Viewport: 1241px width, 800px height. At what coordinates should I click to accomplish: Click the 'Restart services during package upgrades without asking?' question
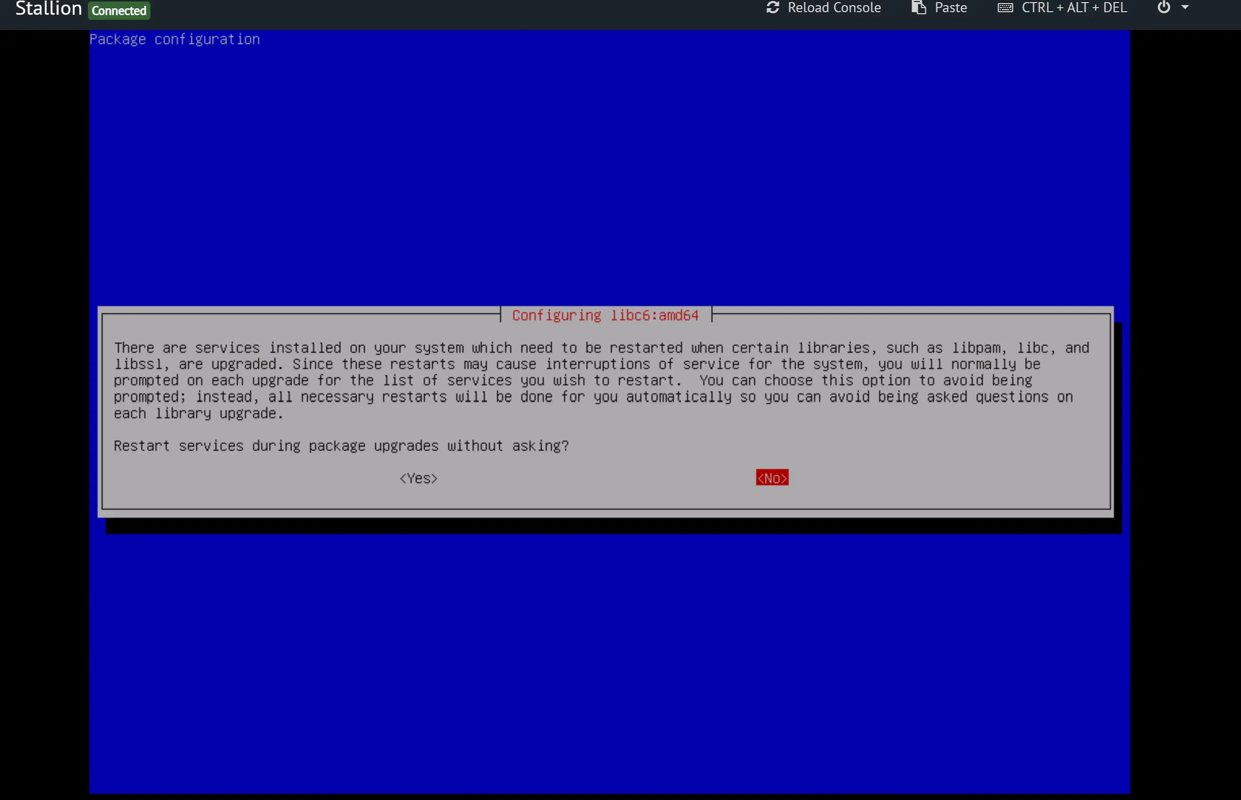(x=341, y=446)
